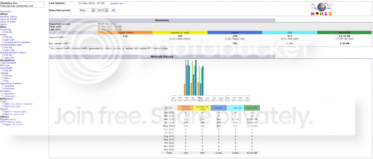The width and height of the screenshot is (373, 159).
Task: Open Days of month report
Action: pyautogui.click(x=8, y=19)
